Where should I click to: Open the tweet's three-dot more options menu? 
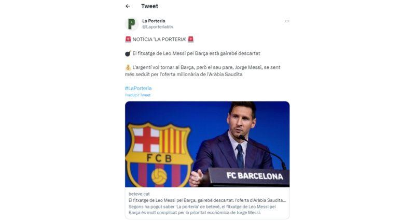pyautogui.click(x=287, y=21)
